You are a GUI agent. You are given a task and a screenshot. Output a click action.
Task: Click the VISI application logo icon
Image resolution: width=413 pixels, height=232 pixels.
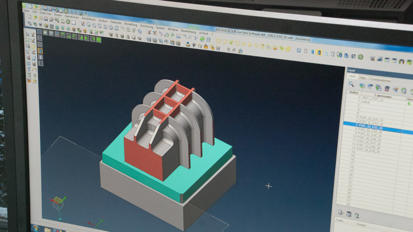tap(24, 5)
